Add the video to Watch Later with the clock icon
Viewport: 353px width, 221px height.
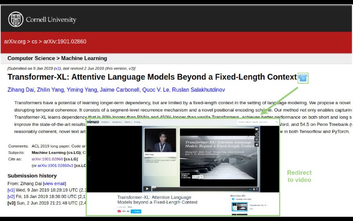pyautogui.click(x=256, y=134)
